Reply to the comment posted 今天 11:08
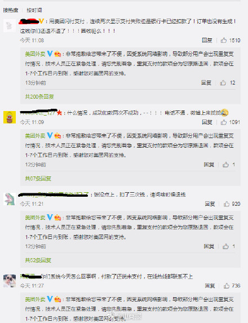248x323 pixels. (x=207, y=40)
